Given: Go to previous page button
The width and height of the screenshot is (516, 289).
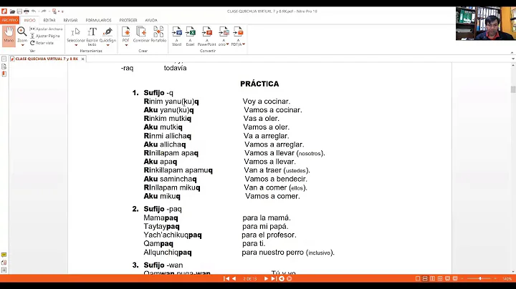Looking at the screenshot, I should (x=234, y=278).
